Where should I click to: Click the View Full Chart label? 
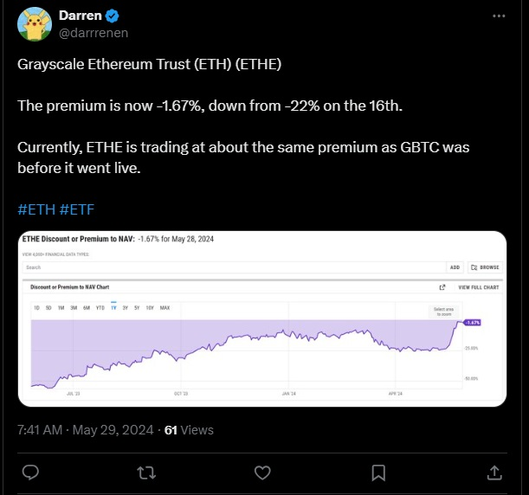pos(479,287)
